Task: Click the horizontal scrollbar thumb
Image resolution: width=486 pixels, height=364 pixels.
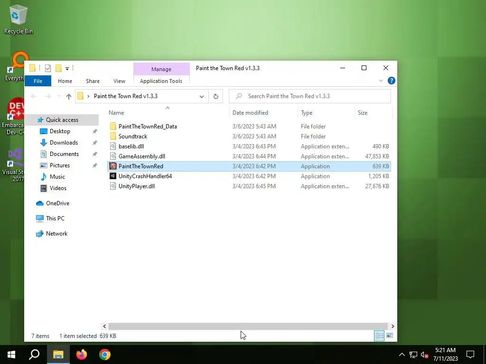Action: [248, 326]
